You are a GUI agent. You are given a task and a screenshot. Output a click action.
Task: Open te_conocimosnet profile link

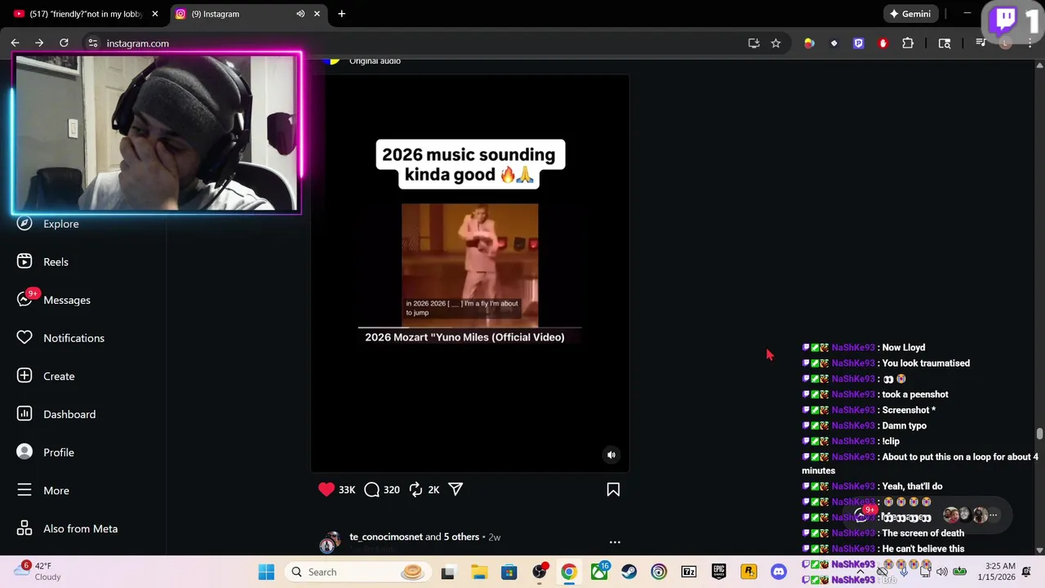[x=386, y=537]
